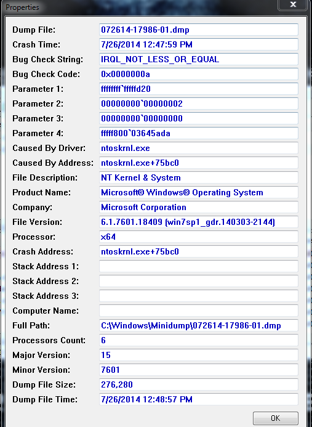
Task: Click the Bug Check Code field
Action: [199, 74]
